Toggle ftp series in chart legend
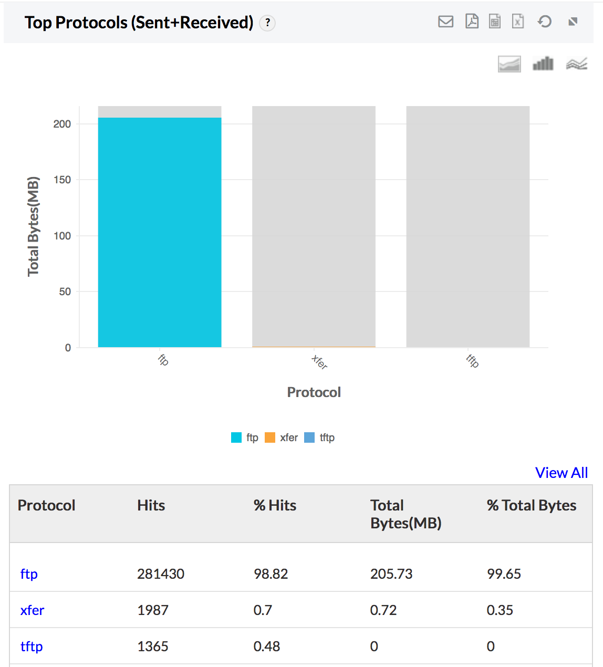Viewport: 603px width, 667px height. click(245, 437)
